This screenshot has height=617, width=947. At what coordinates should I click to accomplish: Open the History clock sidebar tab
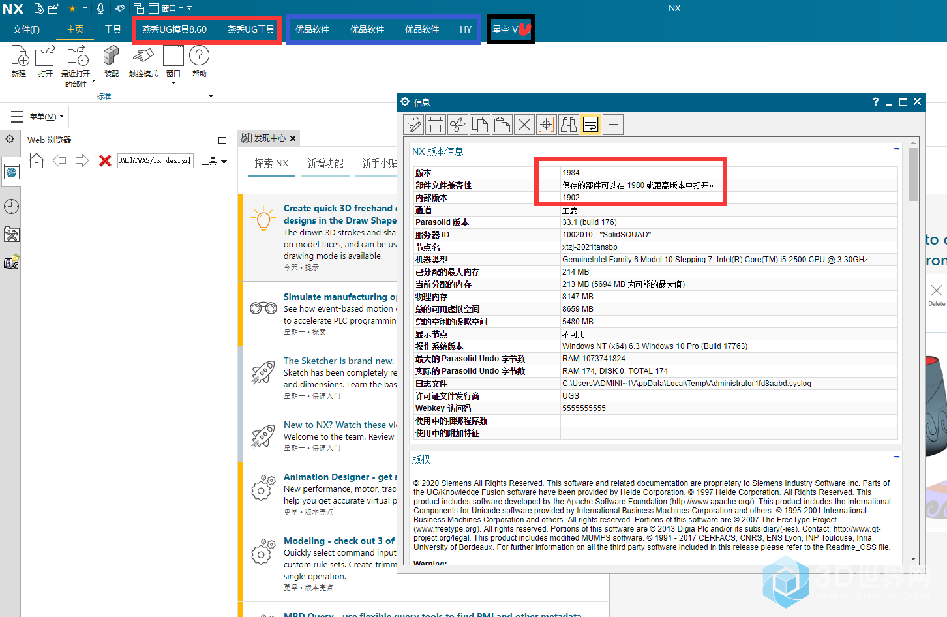point(11,207)
